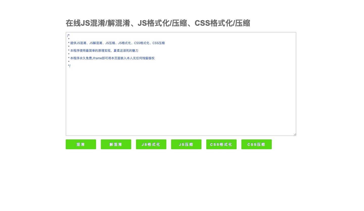This screenshot has height=211, width=364.
Task: Run the JS格式化 button
Action: tap(151, 144)
